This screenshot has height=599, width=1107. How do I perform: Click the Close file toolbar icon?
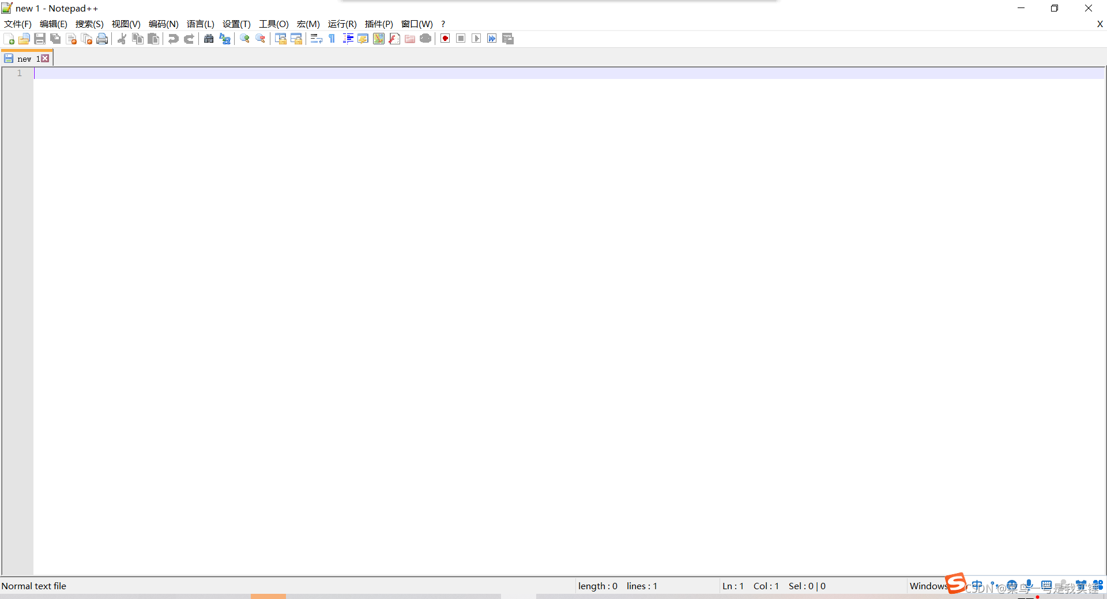(71, 39)
